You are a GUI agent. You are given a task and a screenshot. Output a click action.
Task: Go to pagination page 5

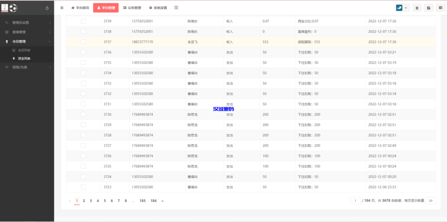point(105,201)
